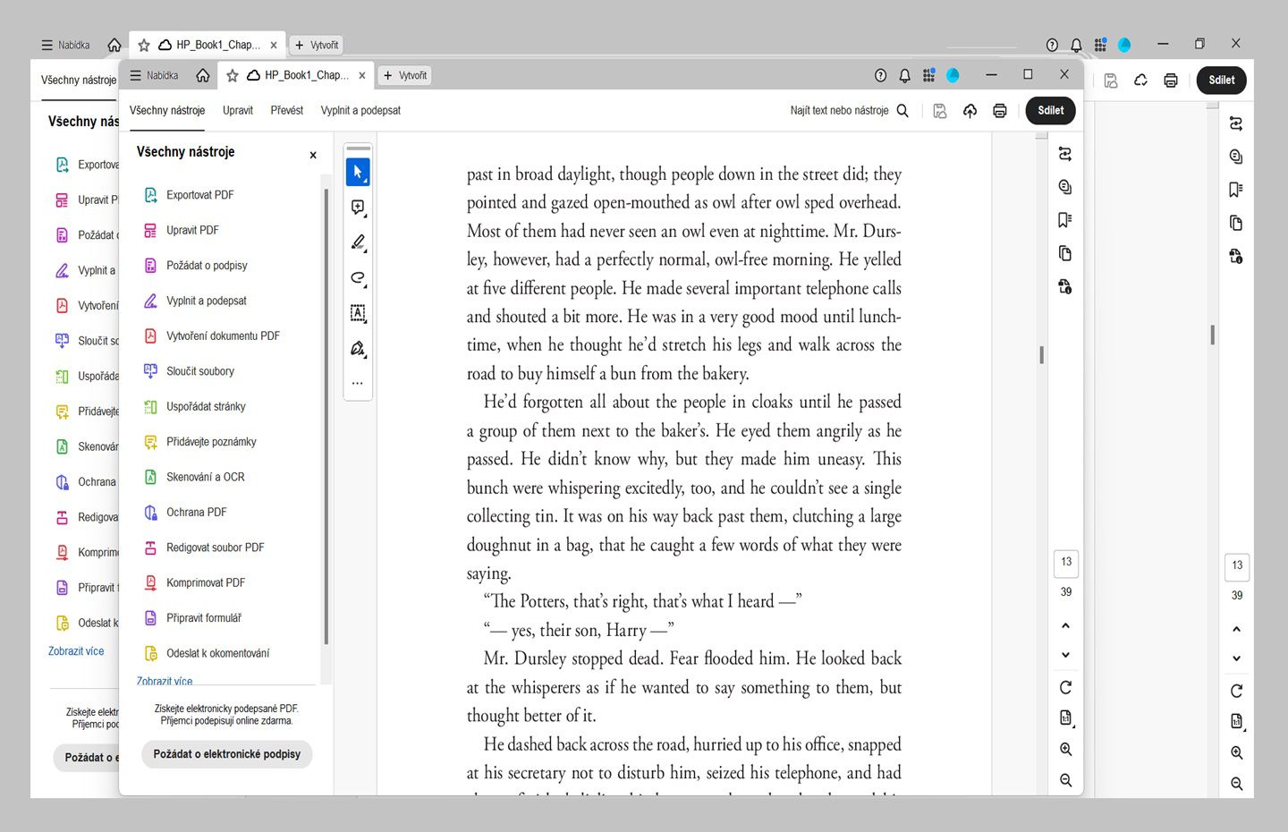Open Upravit PDF tool in front panel
The width and height of the screenshot is (1288, 832).
[182, 230]
